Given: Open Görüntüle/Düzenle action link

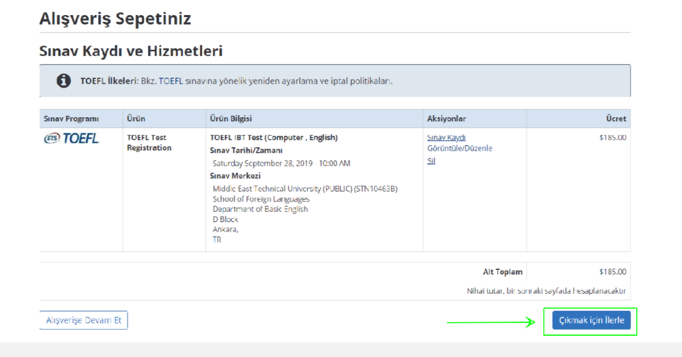Looking at the screenshot, I should (460, 148).
